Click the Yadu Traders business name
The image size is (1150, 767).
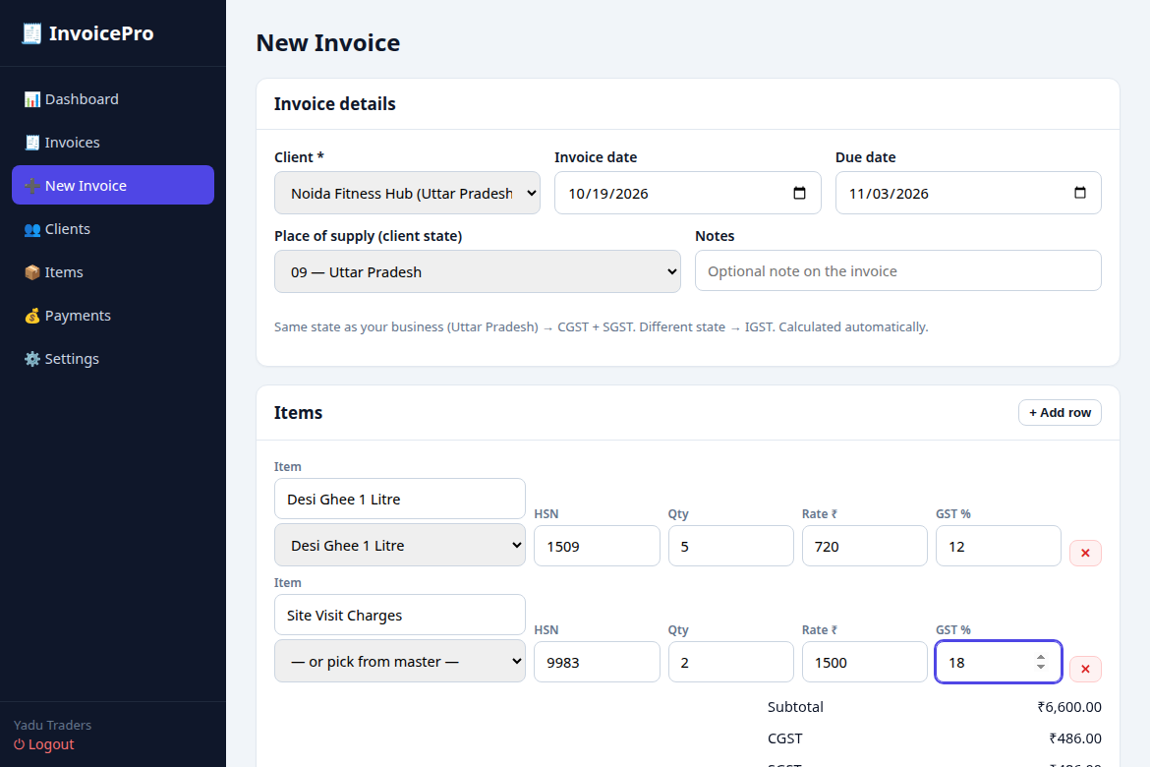click(x=53, y=725)
